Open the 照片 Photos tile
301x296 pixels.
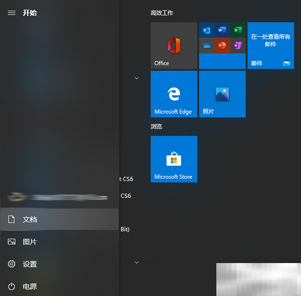[222, 94]
